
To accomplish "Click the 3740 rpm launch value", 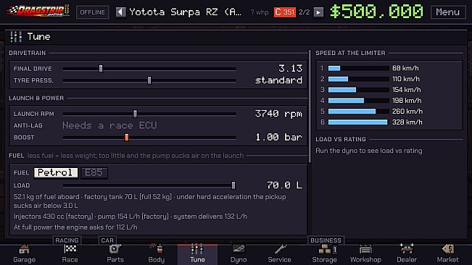I will pos(278,114).
